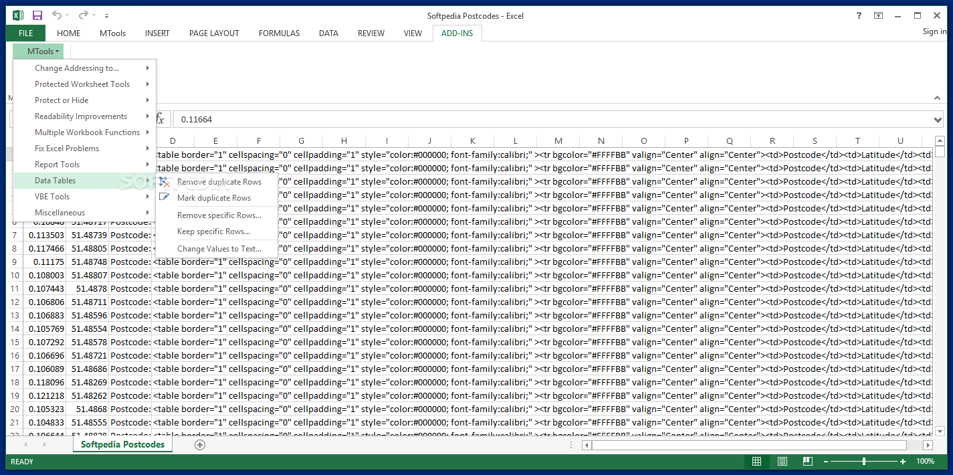Click the Redo arrow in quick access toolbar
Screen dimensions: 953x475
pyautogui.click(x=83, y=15)
